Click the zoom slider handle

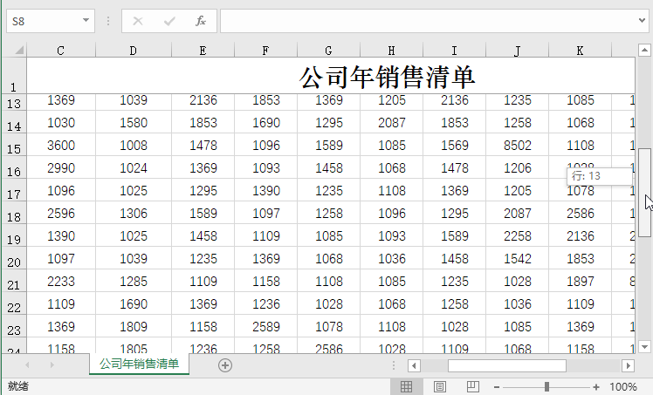[546, 386]
